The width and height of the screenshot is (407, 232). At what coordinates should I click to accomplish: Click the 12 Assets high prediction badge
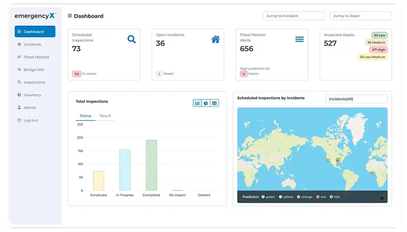243,74
